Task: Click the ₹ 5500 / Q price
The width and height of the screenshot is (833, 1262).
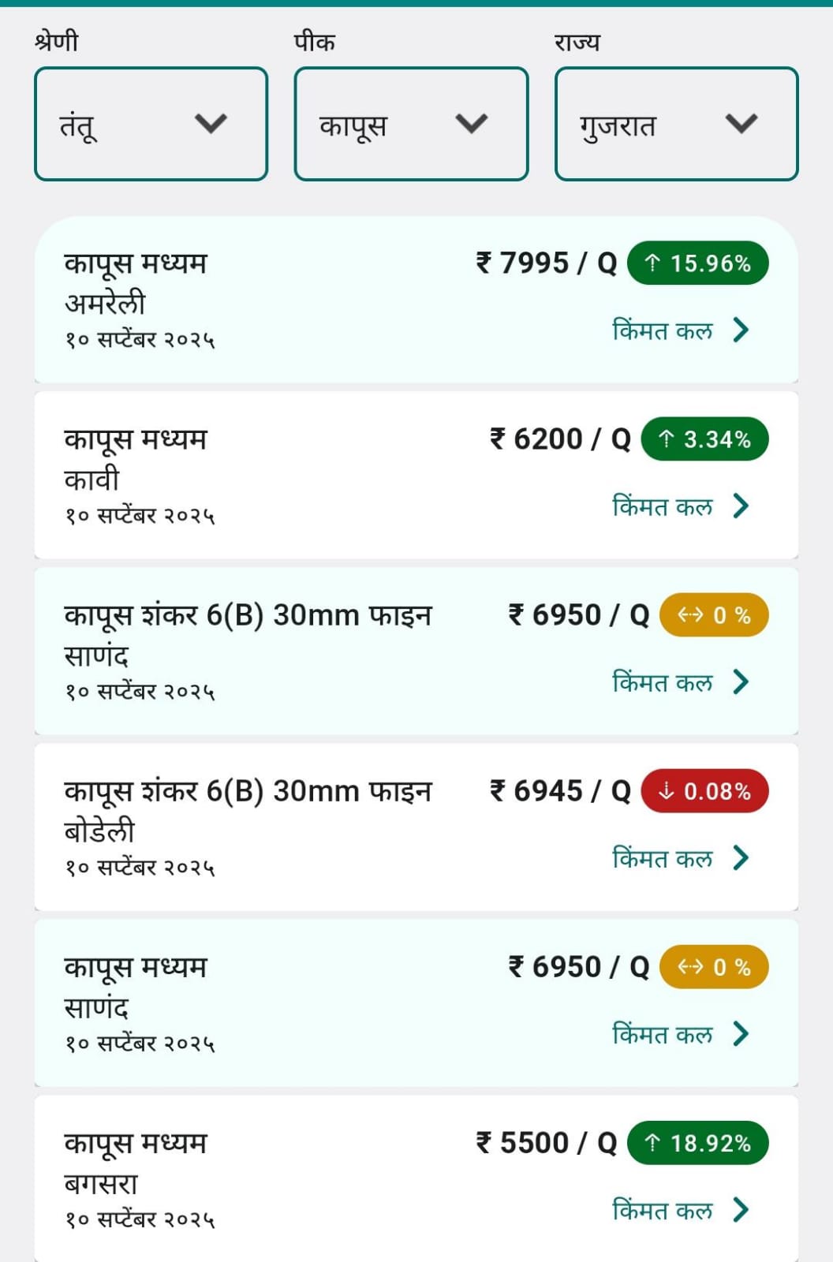Action: click(546, 1143)
